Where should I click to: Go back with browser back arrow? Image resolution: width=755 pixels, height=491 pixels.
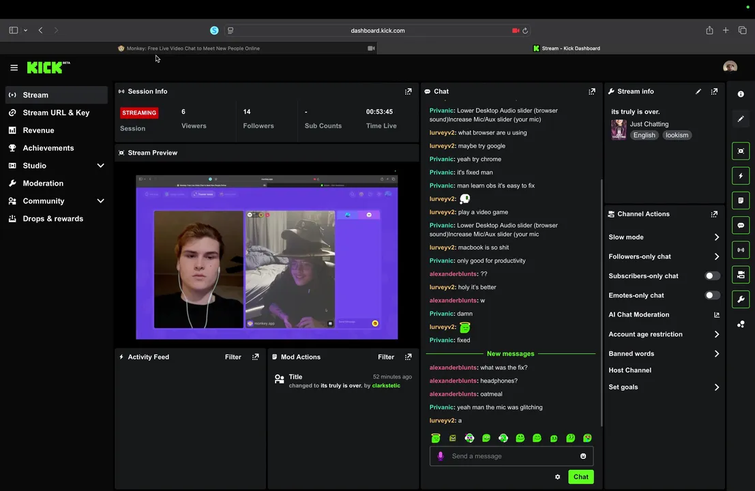[40, 30]
